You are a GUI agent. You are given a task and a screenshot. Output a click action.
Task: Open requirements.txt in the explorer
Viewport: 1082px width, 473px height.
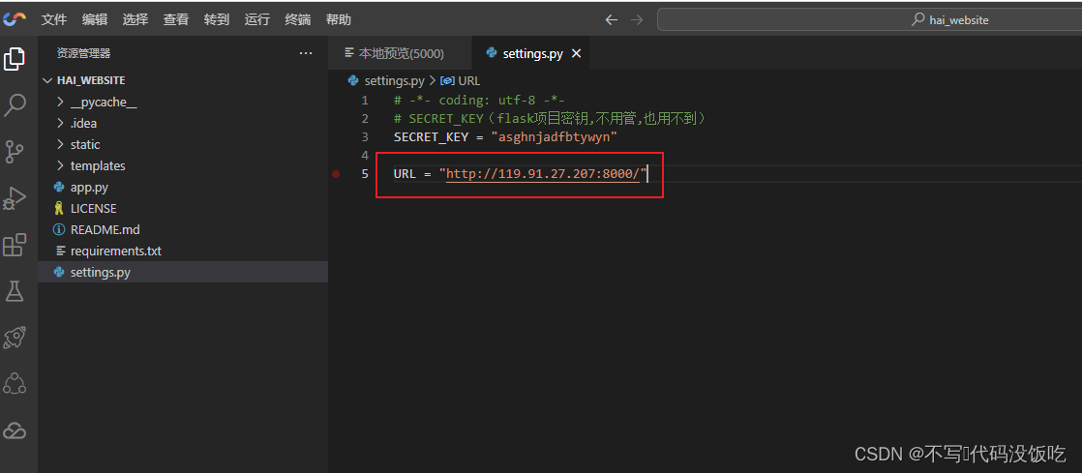pos(183,251)
